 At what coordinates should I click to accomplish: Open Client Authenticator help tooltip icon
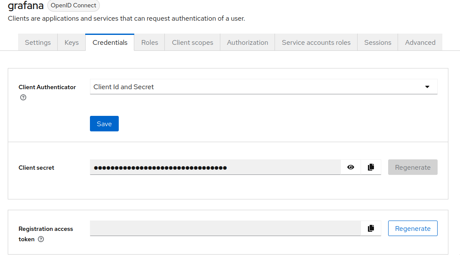[23, 97]
